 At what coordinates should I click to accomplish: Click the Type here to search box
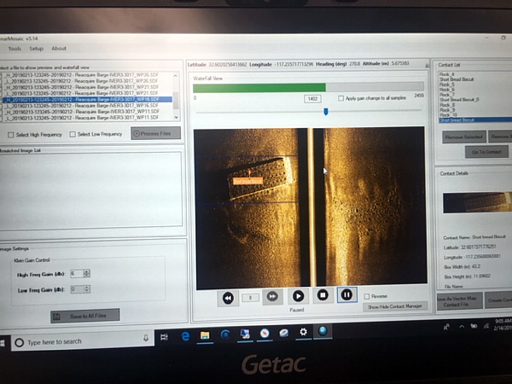click(x=83, y=341)
